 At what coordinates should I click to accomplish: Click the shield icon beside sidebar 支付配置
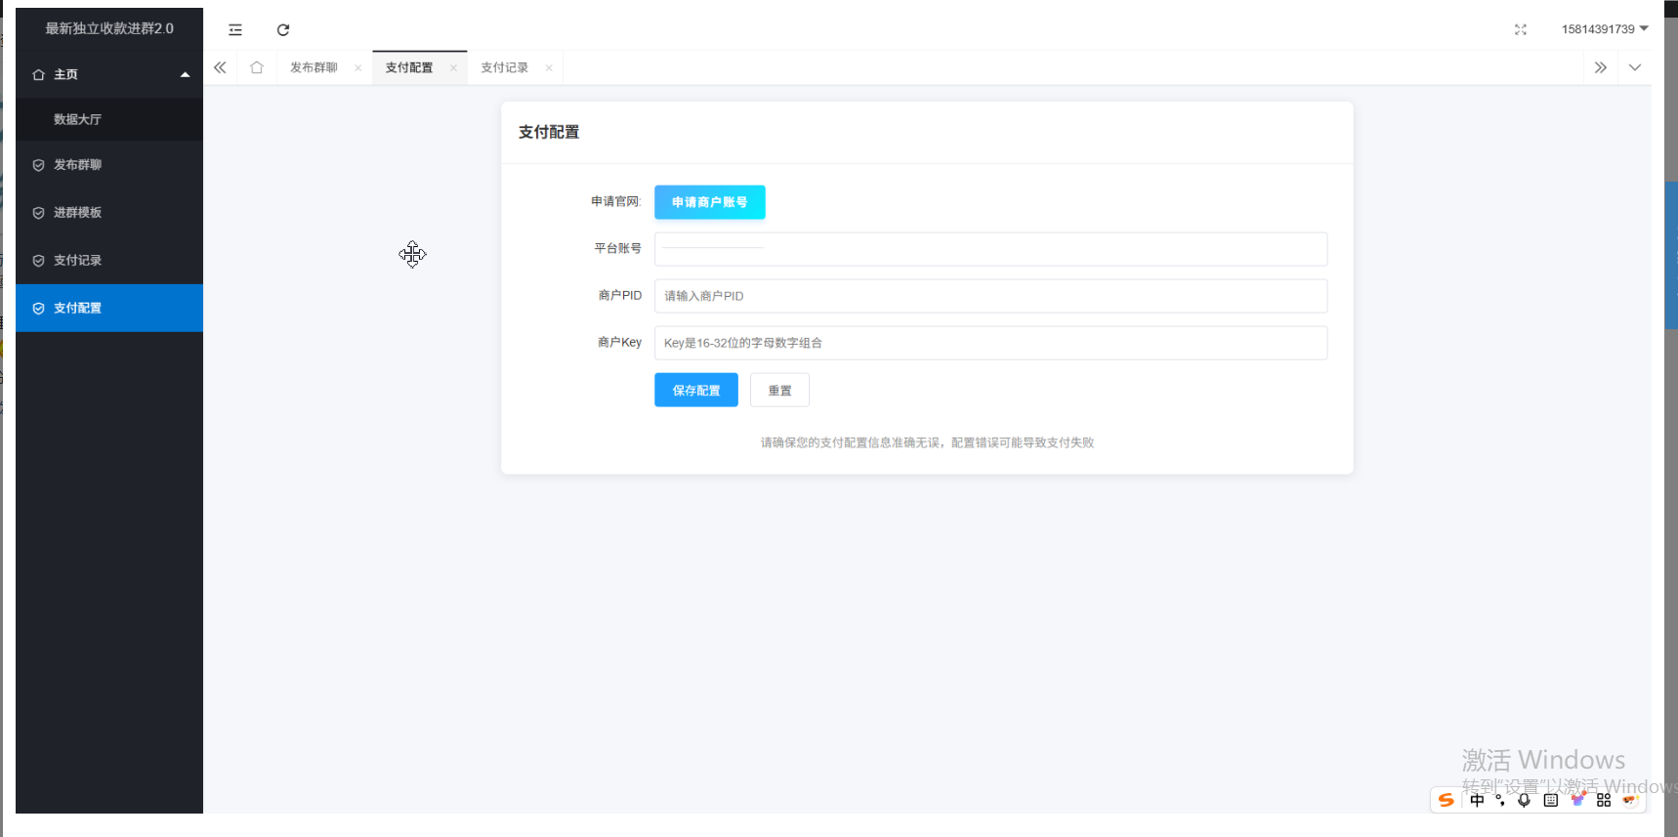[x=39, y=309]
